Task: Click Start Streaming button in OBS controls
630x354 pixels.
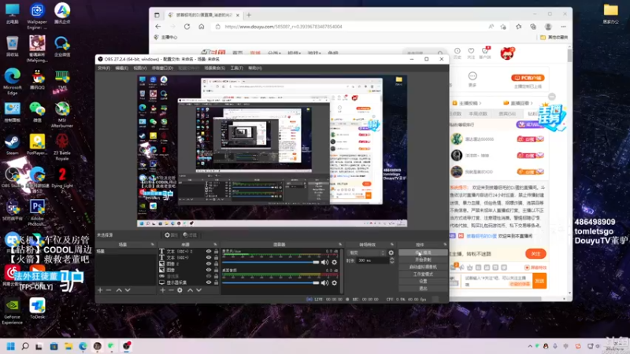Action: tap(423, 253)
